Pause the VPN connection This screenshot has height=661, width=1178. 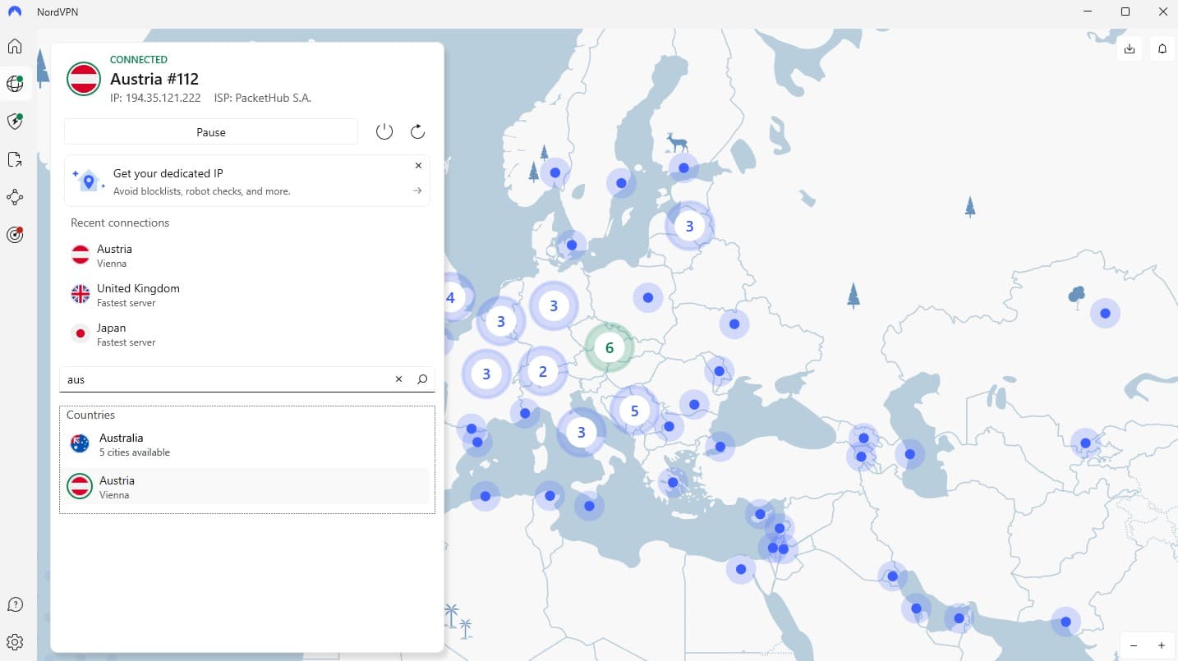[x=211, y=132]
